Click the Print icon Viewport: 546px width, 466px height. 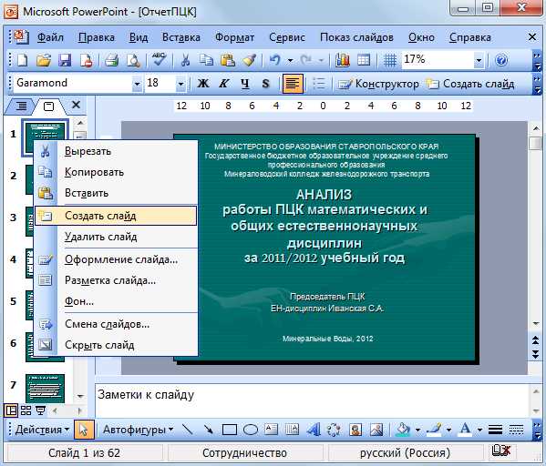112,60
